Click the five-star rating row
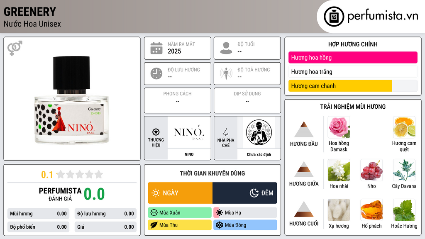 coord(80,174)
